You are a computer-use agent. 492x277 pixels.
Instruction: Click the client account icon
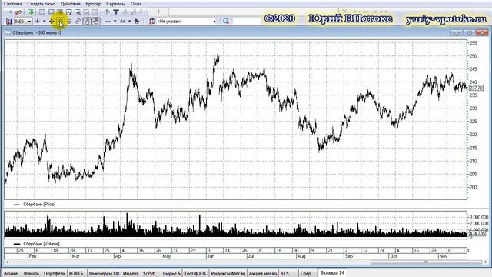coord(151,22)
